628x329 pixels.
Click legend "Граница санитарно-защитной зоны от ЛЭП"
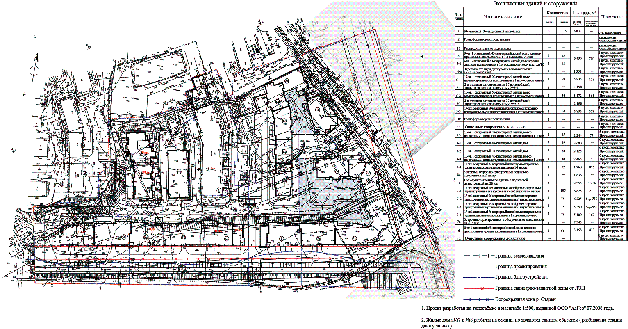click(539, 288)
